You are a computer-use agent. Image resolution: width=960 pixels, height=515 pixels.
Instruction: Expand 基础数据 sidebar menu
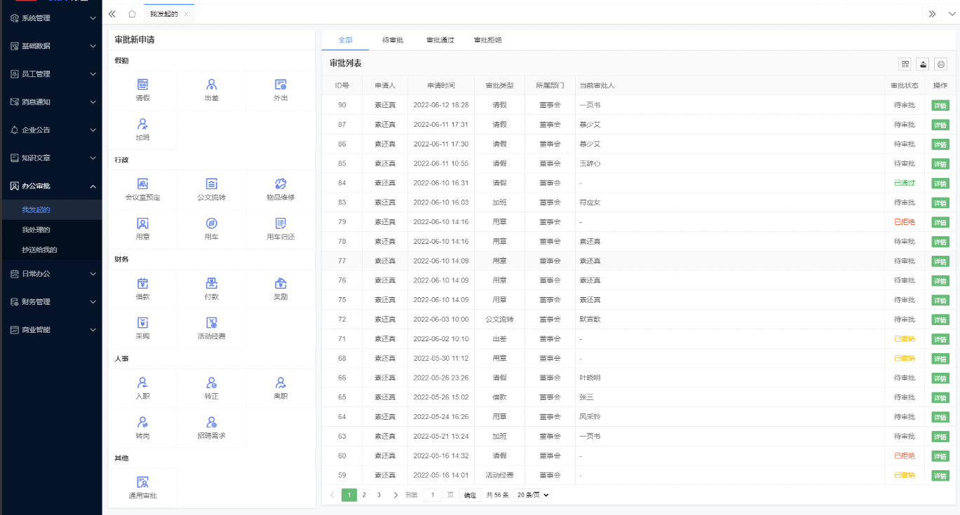(50, 46)
